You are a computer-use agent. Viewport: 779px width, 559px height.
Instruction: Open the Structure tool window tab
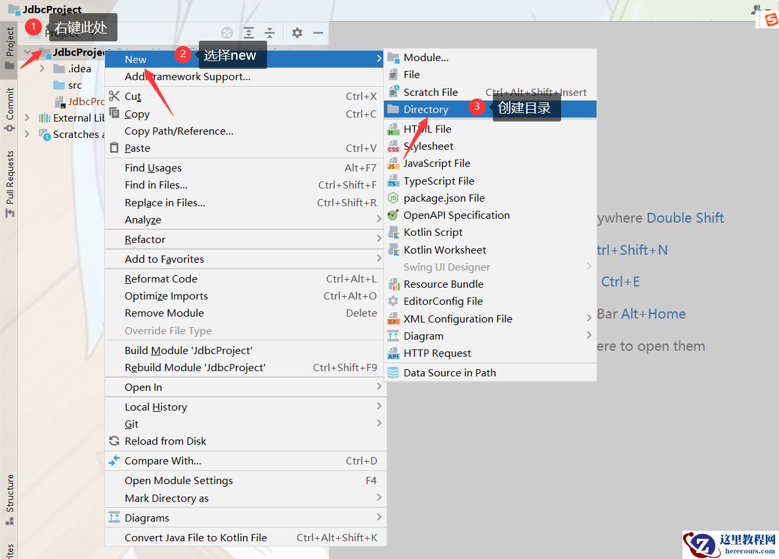coord(9,499)
